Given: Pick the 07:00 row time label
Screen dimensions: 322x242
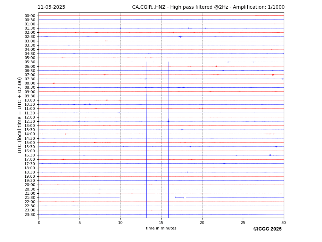Looking at the screenshot, I should pos(30,75).
